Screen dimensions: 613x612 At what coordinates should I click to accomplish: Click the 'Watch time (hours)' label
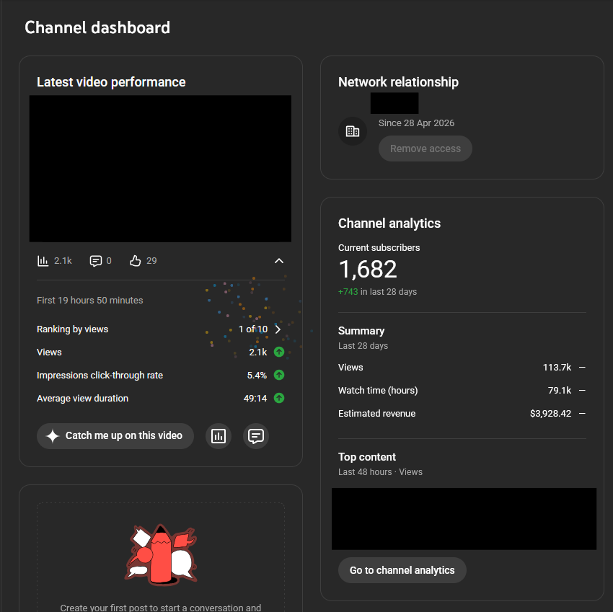click(x=378, y=391)
